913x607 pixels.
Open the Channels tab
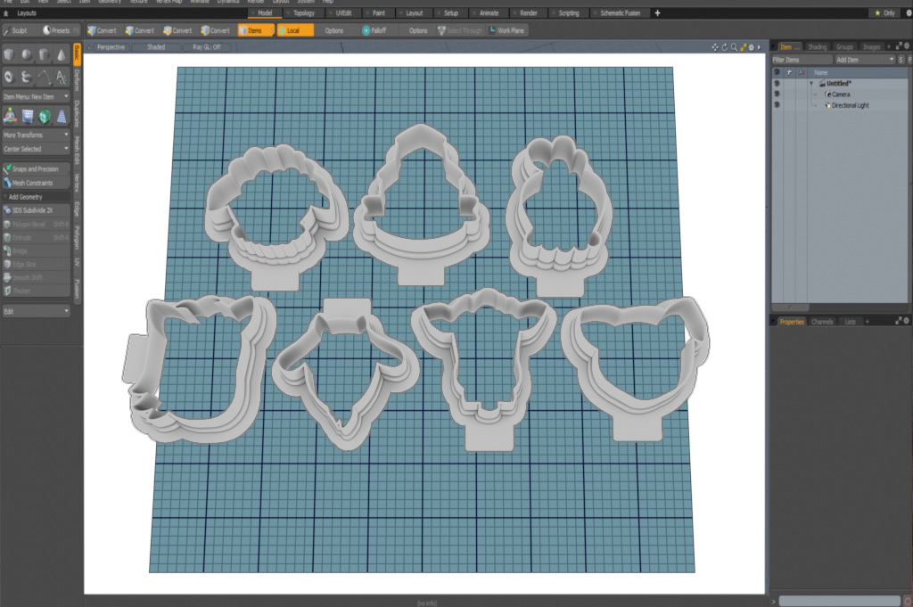(x=822, y=321)
